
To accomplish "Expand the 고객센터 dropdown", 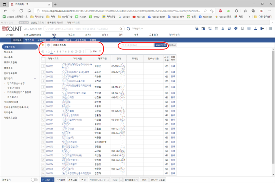I will point(142,29).
